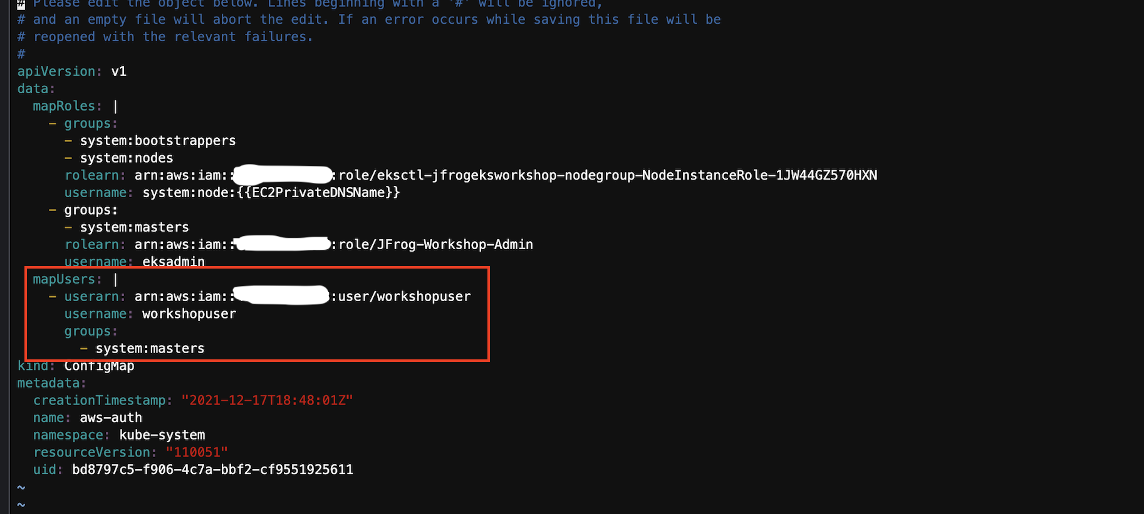Viewport: 1144px width, 514px height.
Task: Click the uid value string
Action: [x=213, y=470]
